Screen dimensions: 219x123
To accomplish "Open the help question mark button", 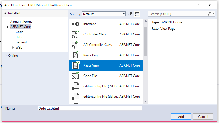I will [x=198, y=5].
